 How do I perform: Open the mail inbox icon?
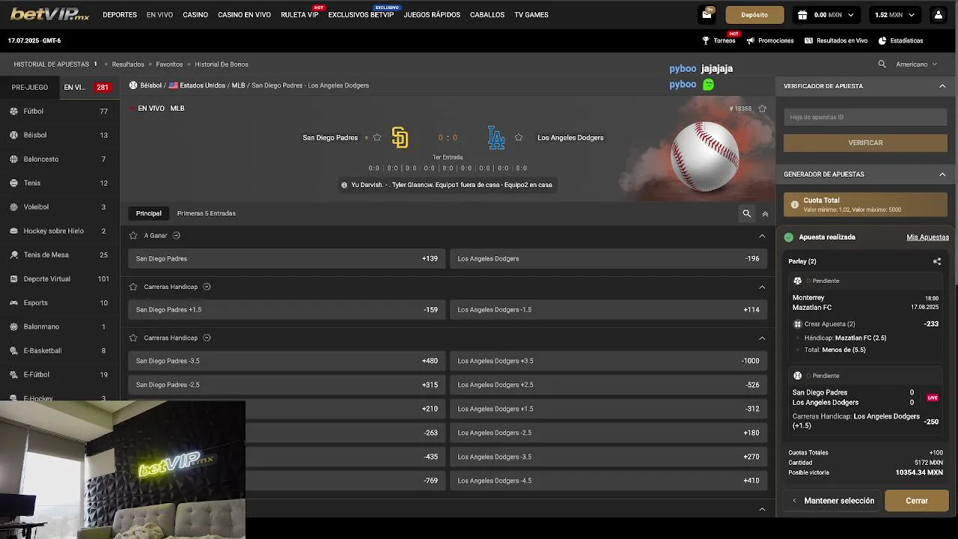coord(707,15)
